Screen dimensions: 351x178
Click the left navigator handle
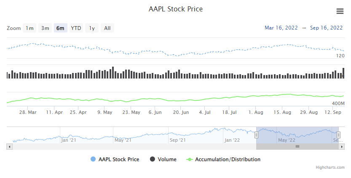click(x=256, y=135)
